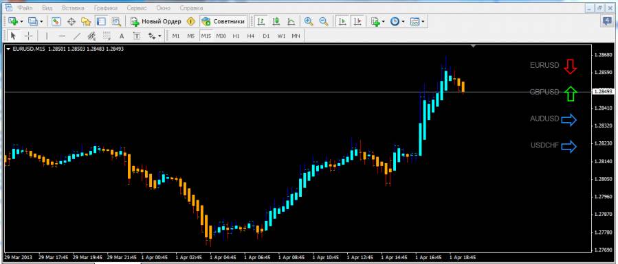Switch chart to line chart display
618x264 pixels.
coord(291,22)
